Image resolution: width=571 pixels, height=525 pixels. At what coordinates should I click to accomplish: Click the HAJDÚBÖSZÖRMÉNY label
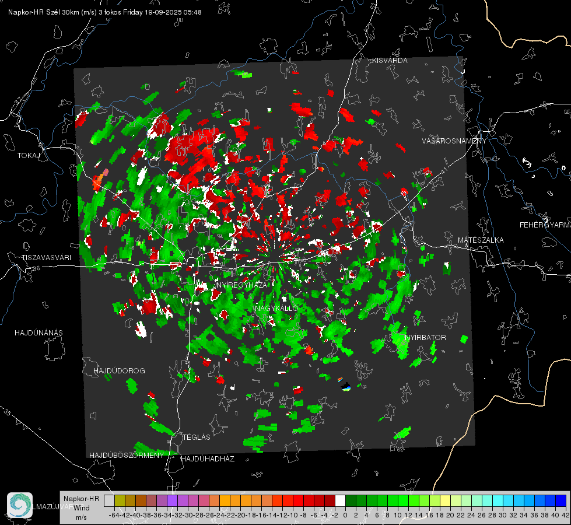(x=127, y=456)
